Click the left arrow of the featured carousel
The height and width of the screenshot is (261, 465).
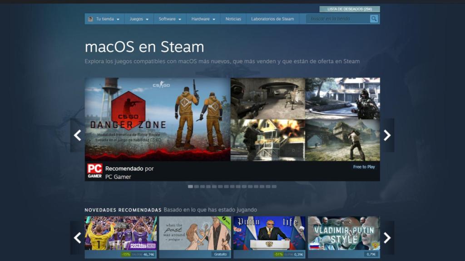79,135
